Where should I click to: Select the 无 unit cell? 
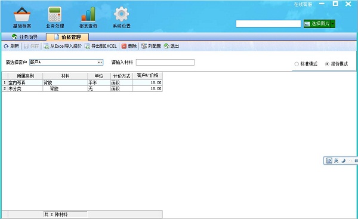[99, 88]
